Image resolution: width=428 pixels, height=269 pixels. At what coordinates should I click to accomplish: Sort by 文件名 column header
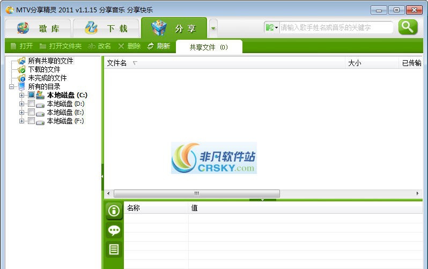[225, 63]
